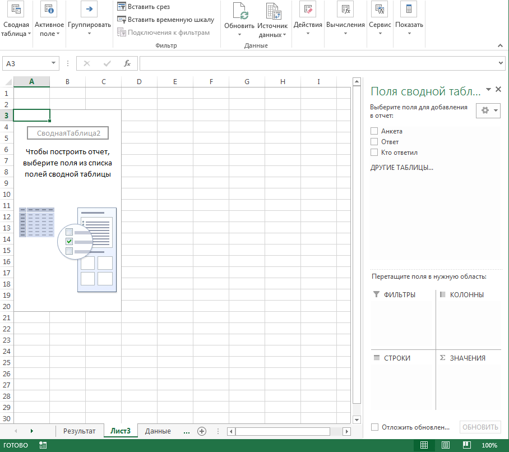This screenshot has height=452, width=509.
Task: Switch to the Данные sheet tab
Action: pyautogui.click(x=158, y=431)
